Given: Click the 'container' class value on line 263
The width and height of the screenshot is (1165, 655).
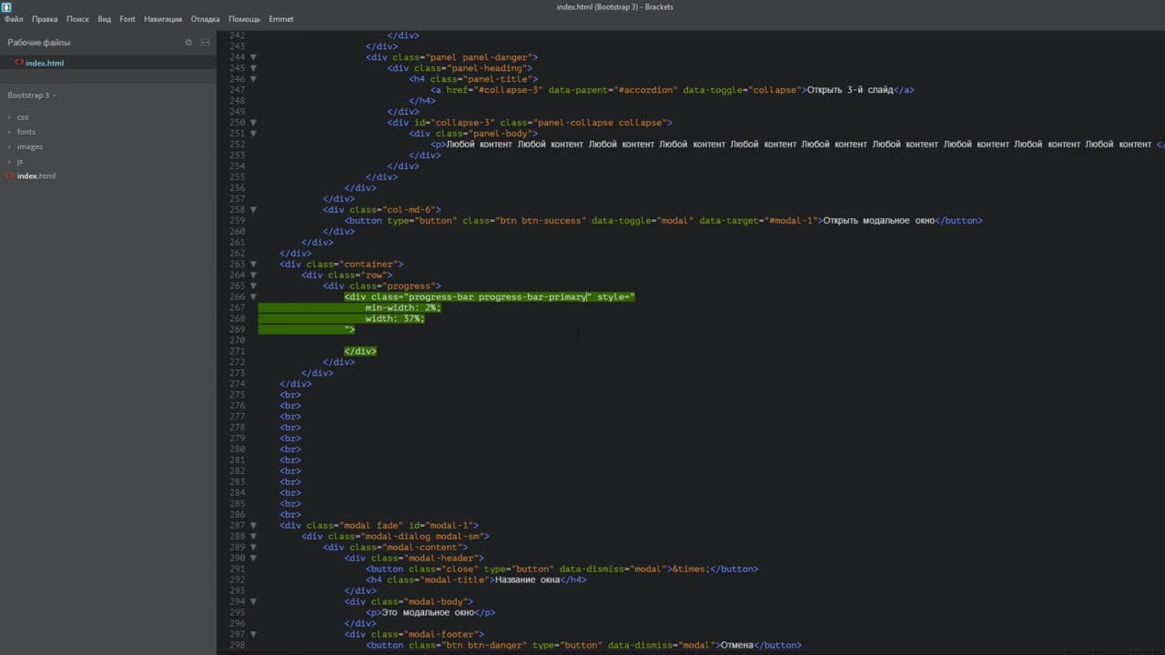Looking at the screenshot, I should pos(369,264).
